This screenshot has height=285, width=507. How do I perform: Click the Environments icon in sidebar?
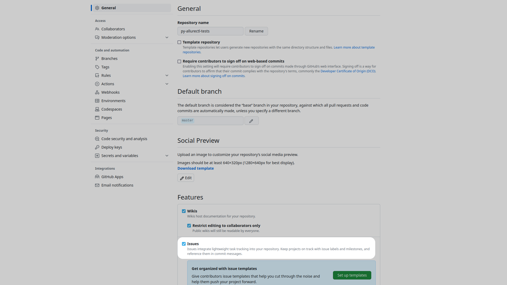(x=97, y=101)
